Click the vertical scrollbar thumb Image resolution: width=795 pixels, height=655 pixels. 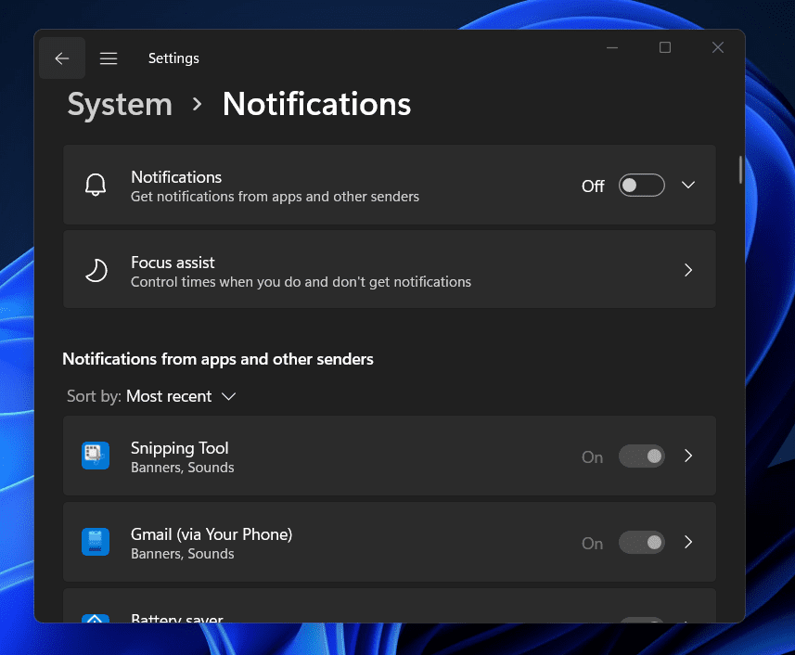(740, 170)
